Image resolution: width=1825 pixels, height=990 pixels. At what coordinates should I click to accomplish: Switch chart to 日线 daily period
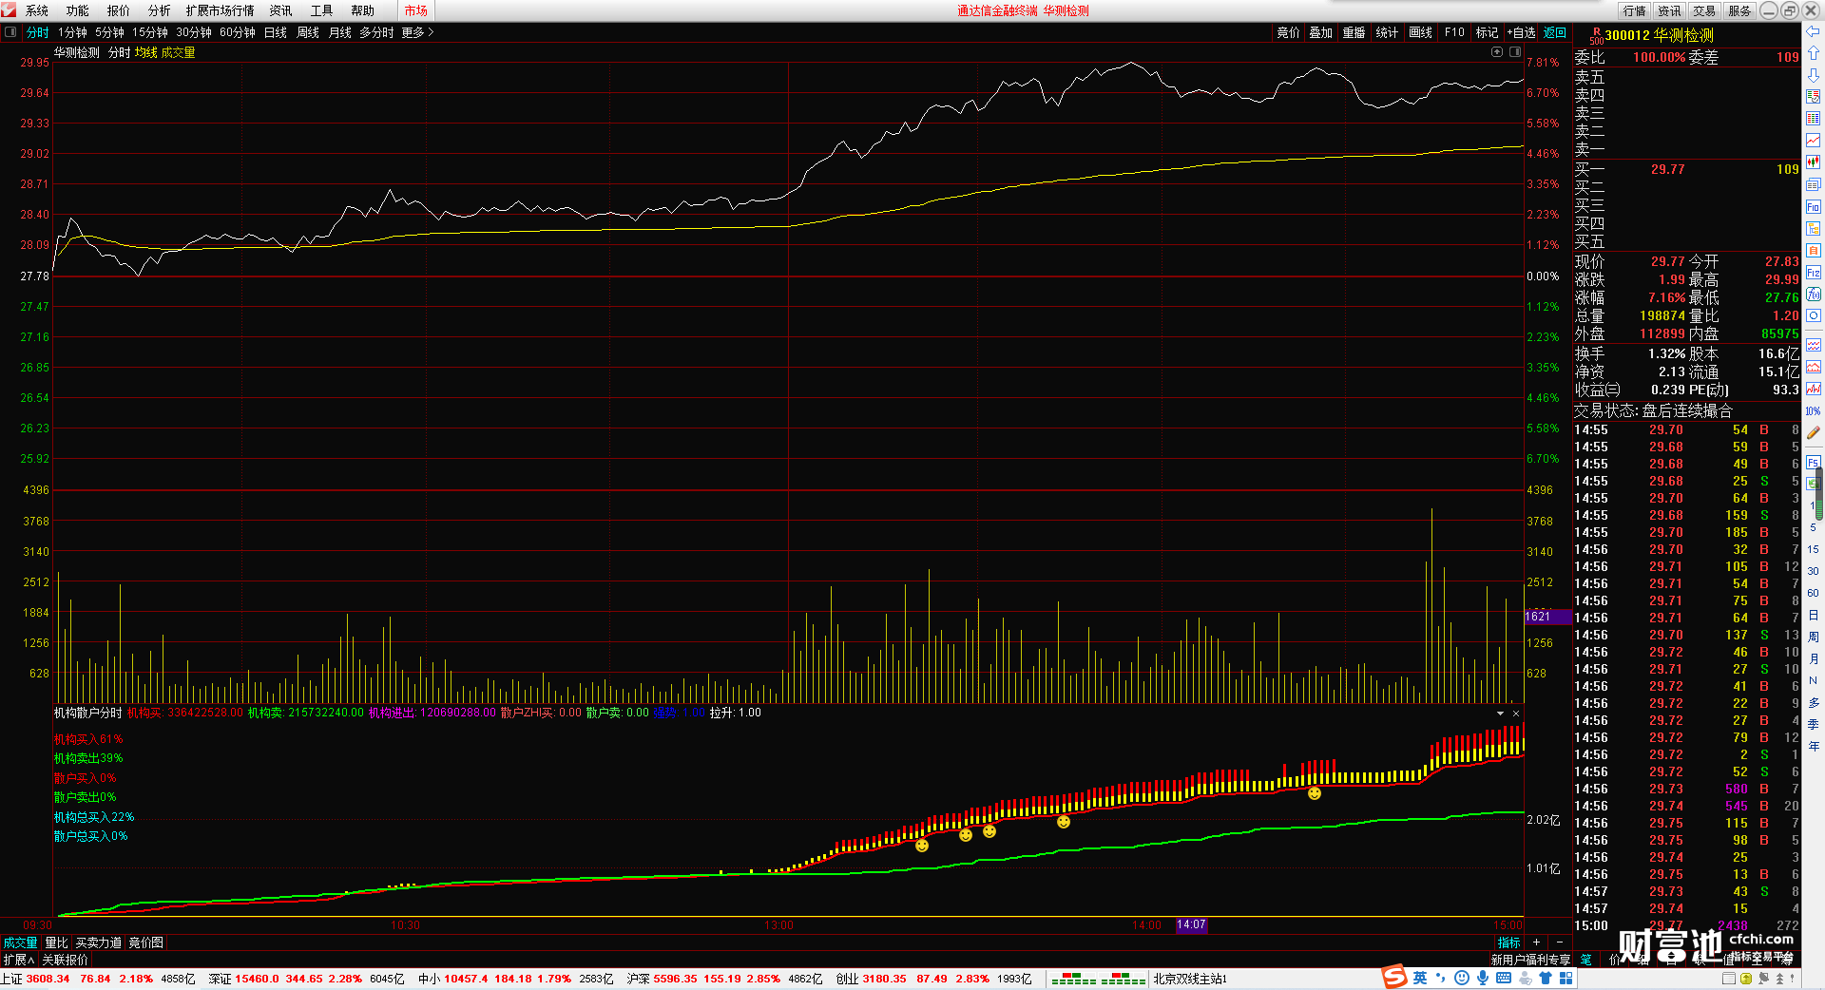pyautogui.click(x=276, y=32)
